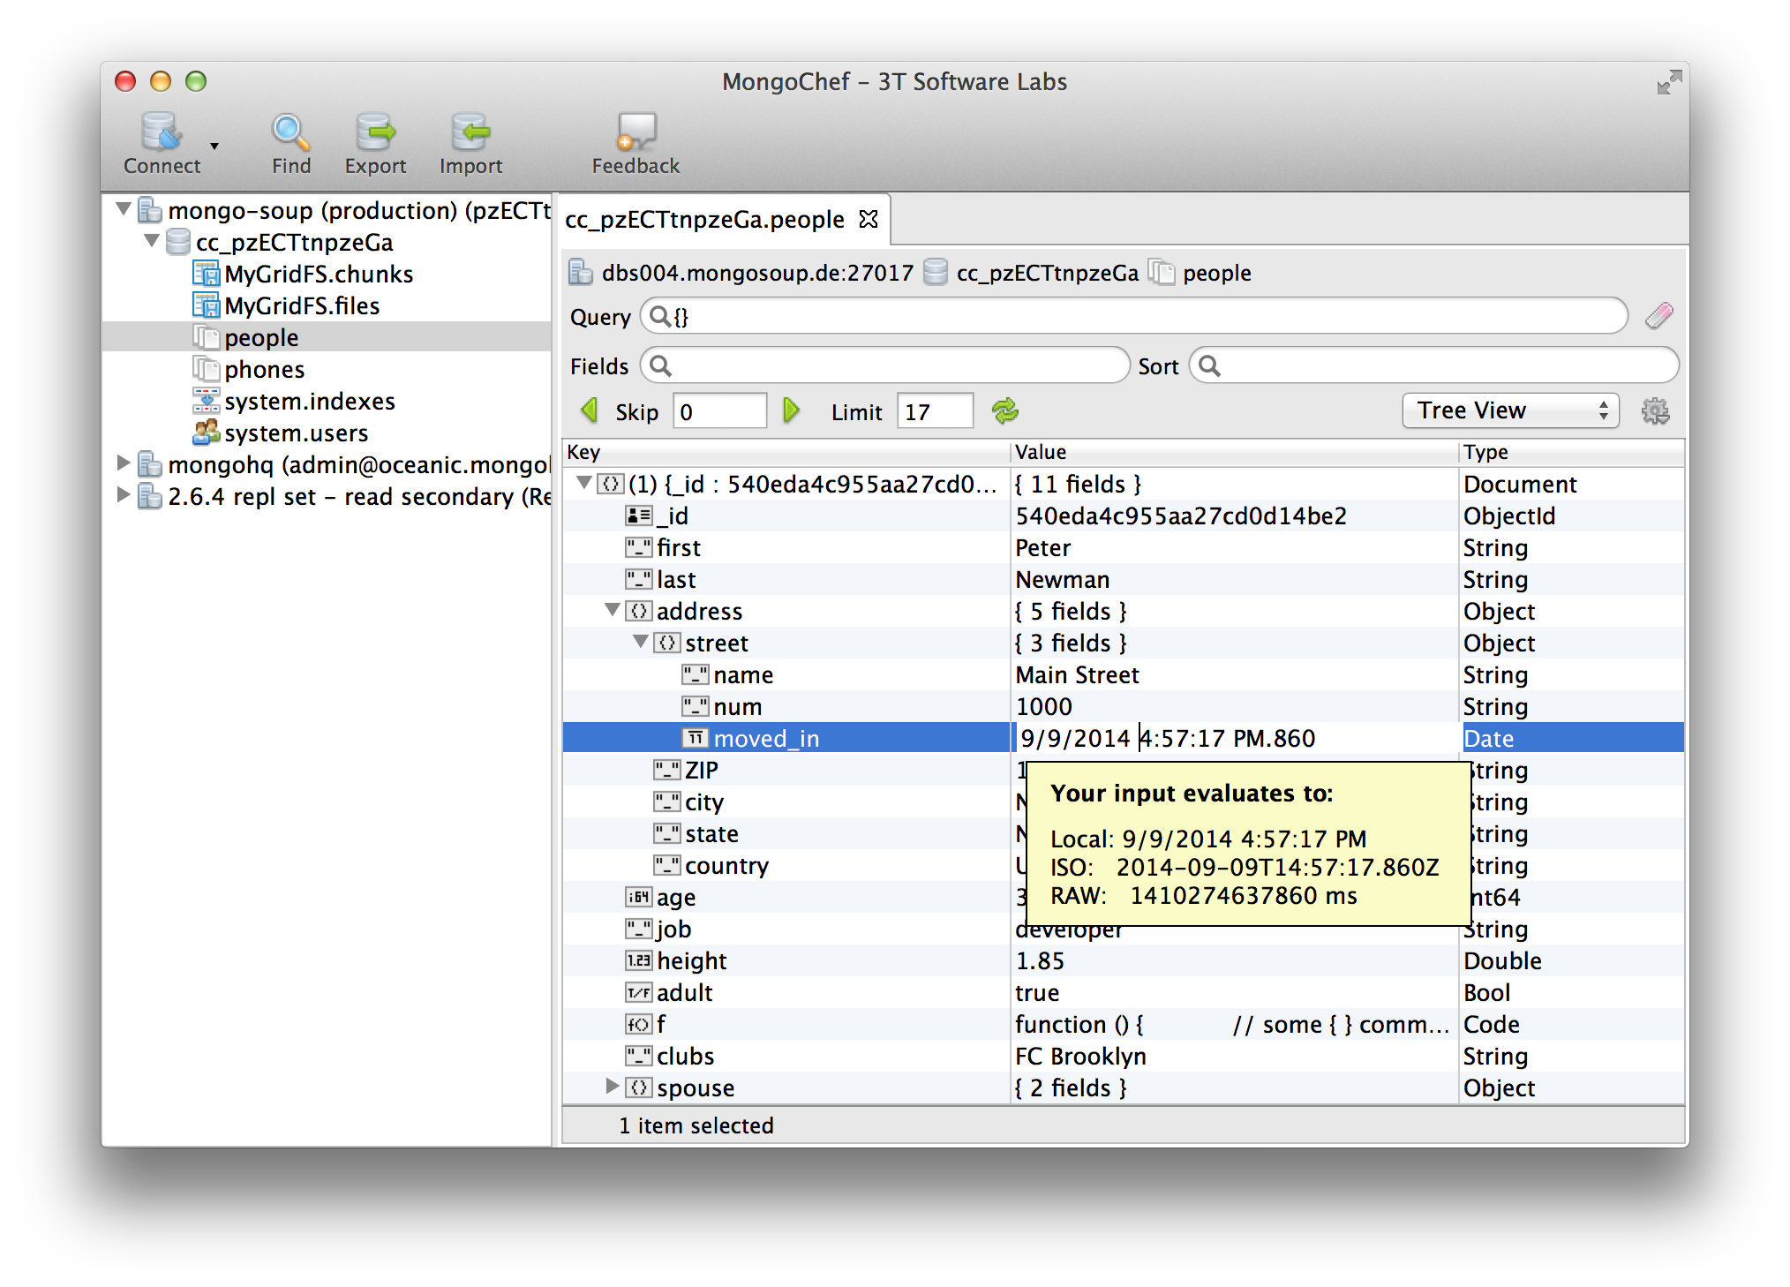Image resolution: width=1790 pixels, height=1287 pixels.
Task: Expand the mongohq connection node
Action: [x=124, y=463]
